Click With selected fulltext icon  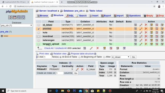pos(124,48)
